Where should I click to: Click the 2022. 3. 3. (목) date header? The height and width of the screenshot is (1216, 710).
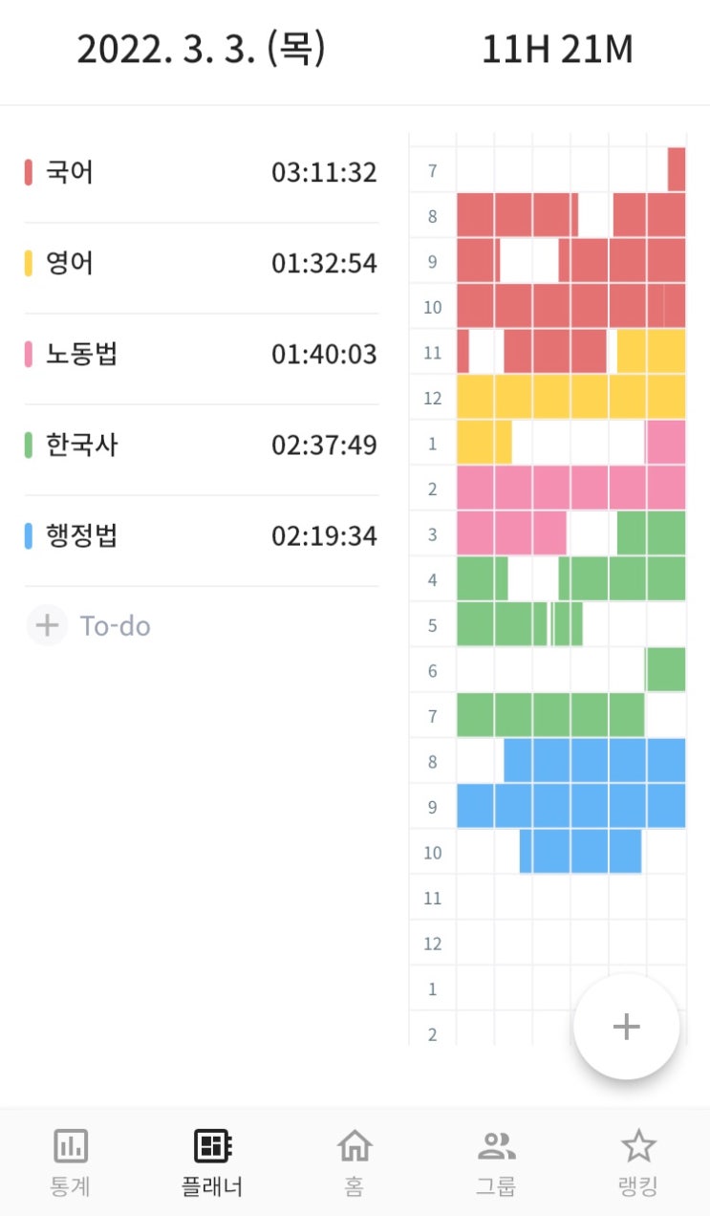click(x=201, y=50)
